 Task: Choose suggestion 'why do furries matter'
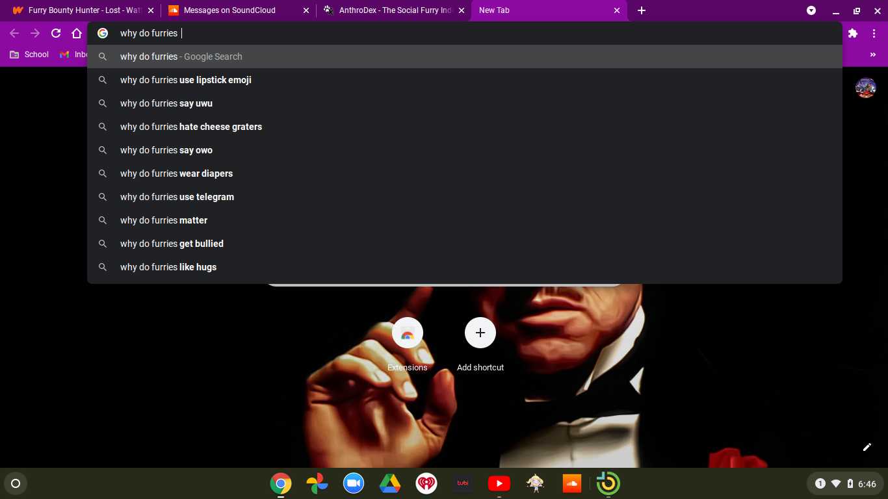click(465, 220)
